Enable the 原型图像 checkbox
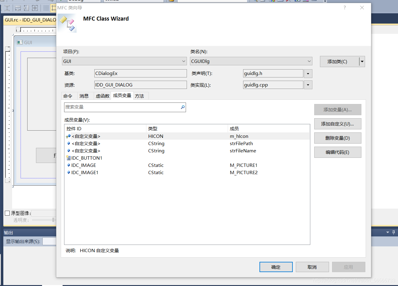 click(x=8, y=213)
